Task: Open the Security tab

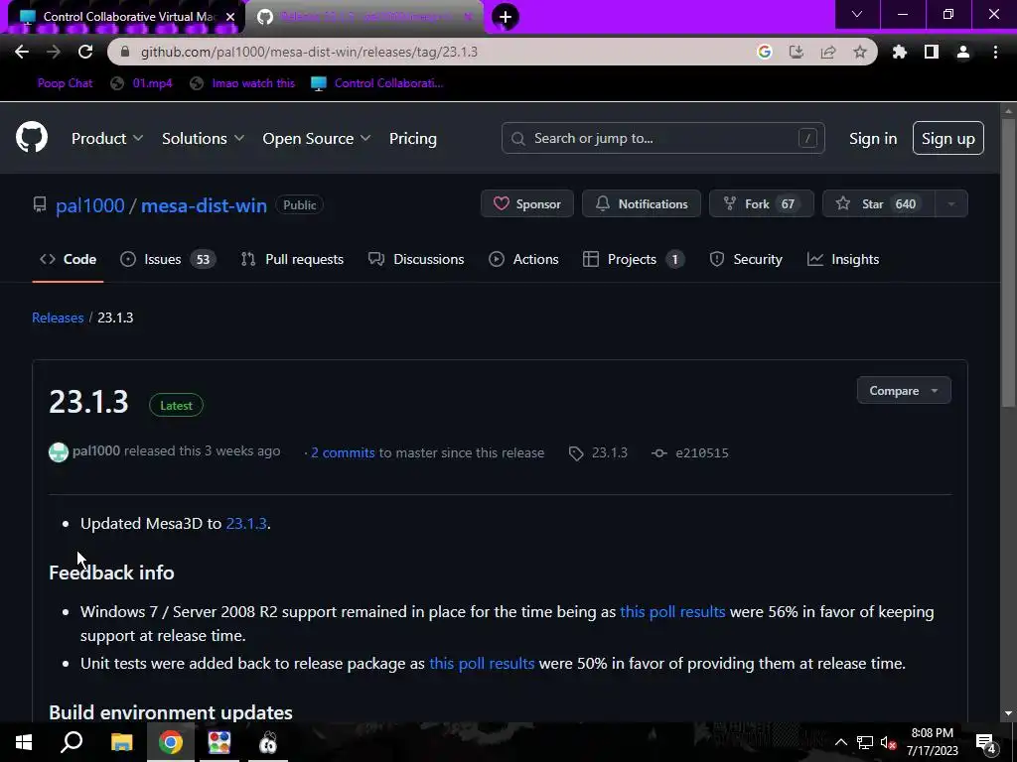Action: (746, 259)
